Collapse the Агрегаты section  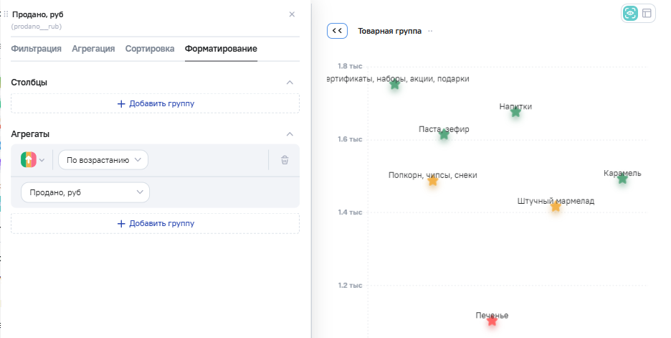[290, 134]
